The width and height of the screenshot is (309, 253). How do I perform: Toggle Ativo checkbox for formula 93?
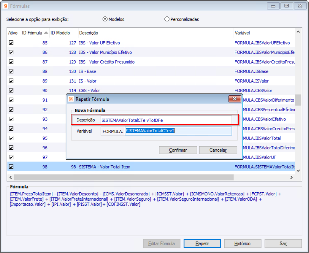coord(11,119)
